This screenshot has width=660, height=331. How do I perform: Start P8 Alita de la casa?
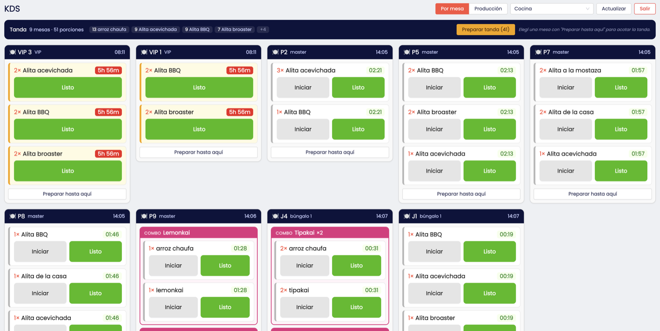40,293
